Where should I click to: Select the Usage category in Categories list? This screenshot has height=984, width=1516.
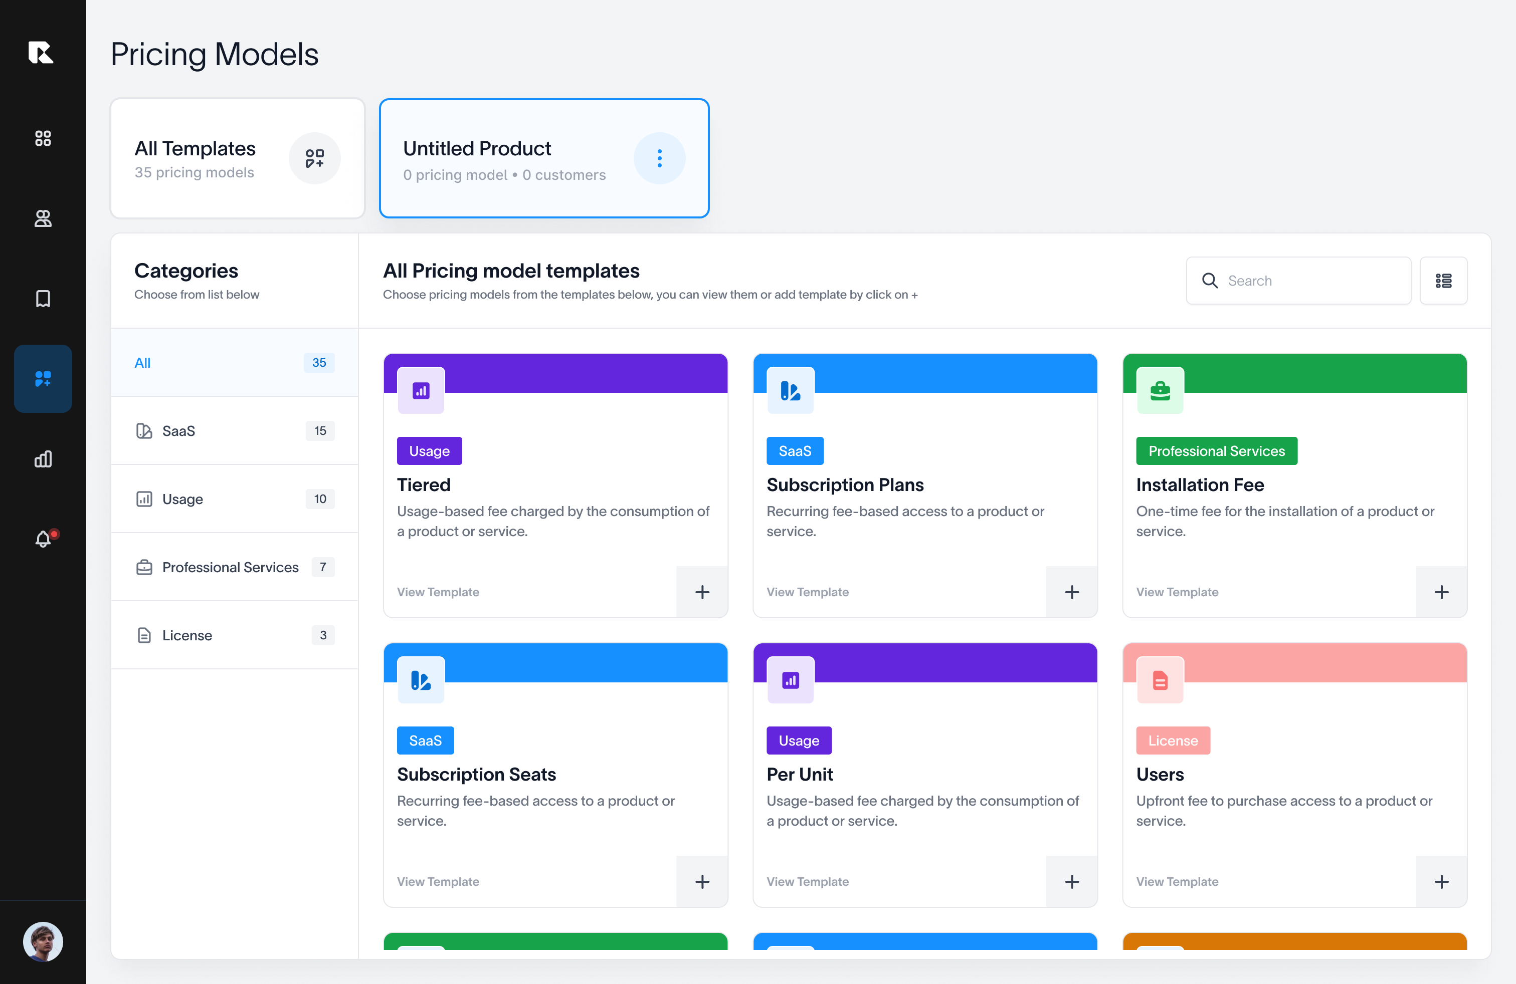click(x=234, y=499)
